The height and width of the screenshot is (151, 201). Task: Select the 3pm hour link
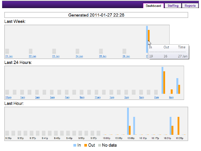click(x=127, y=97)
